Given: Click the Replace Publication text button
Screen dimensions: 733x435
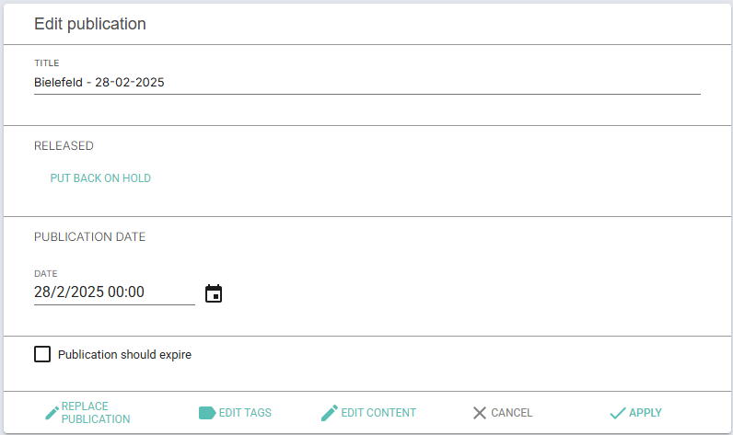Looking at the screenshot, I should point(96,413).
